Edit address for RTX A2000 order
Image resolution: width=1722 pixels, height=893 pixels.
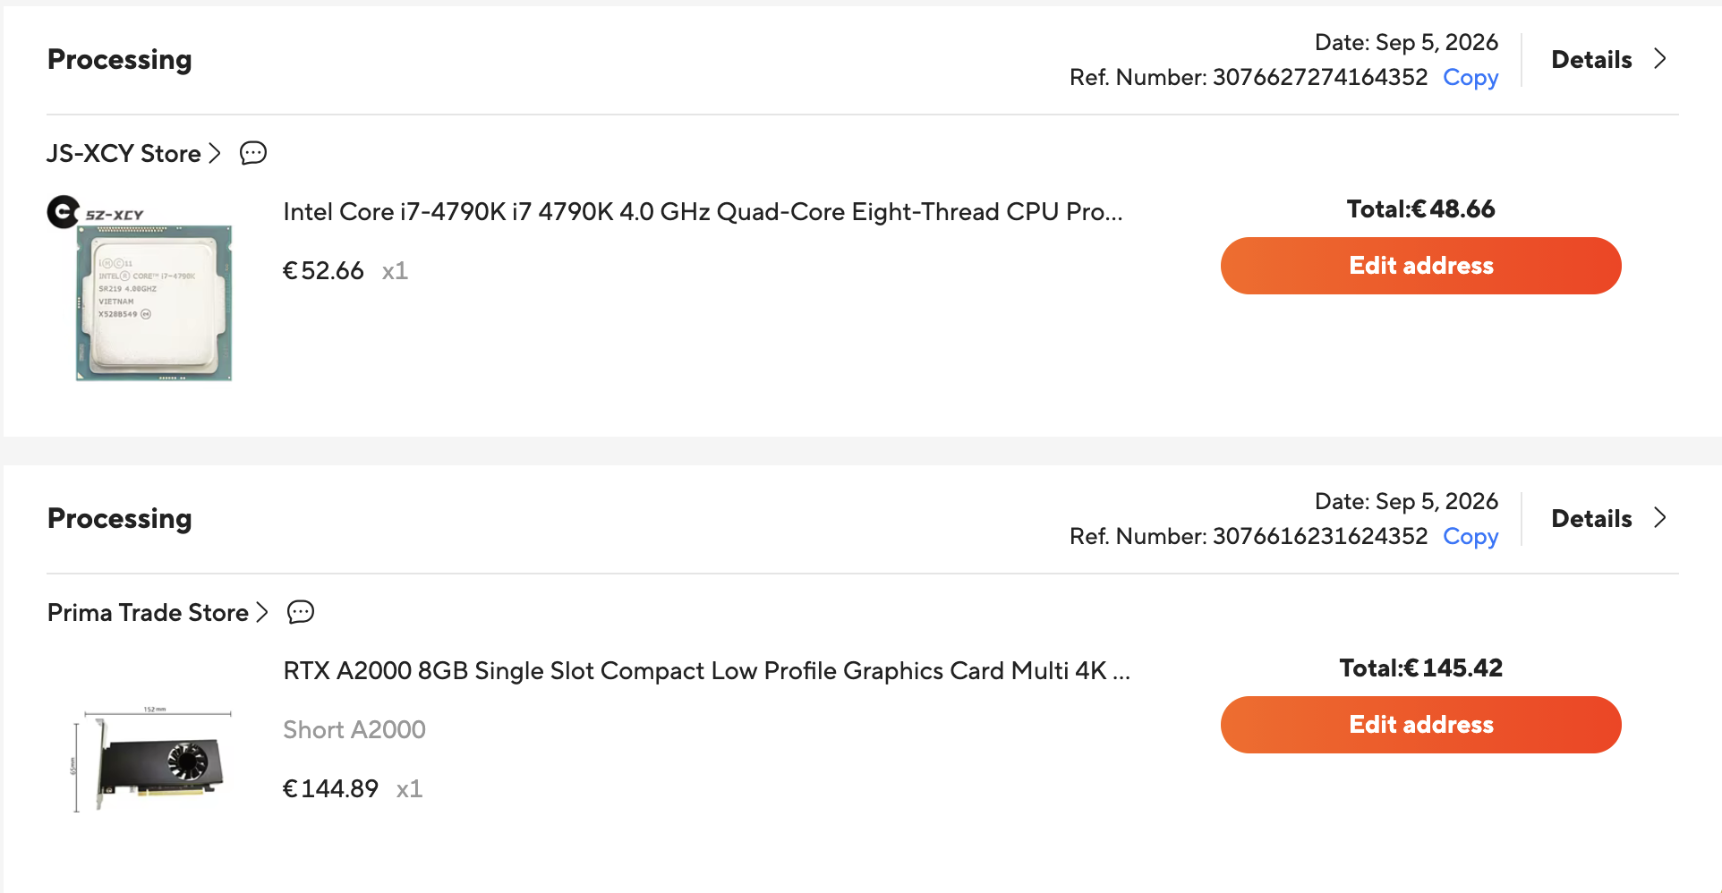click(1420, 725)
